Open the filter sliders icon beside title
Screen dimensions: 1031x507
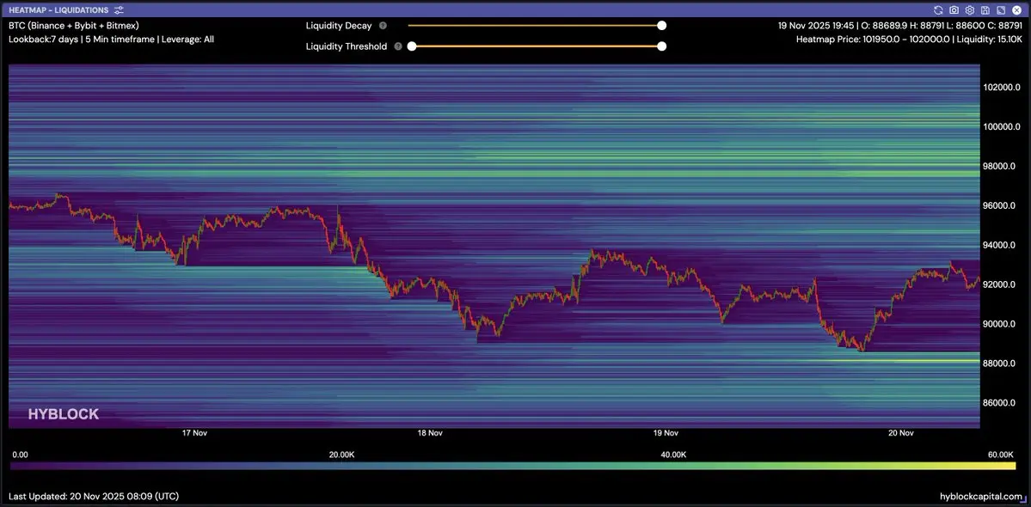[x=119, y=10]
